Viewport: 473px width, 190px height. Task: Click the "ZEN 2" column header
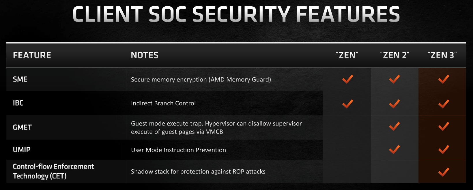point(395,55)
